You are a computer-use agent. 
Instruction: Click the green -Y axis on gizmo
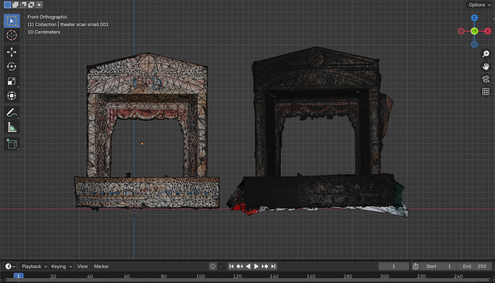pyautogui.click(x=474, y=31)
